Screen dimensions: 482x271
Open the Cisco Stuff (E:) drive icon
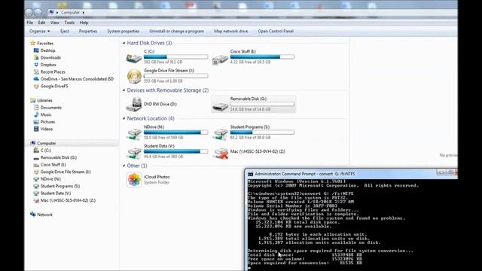point(220,59)
